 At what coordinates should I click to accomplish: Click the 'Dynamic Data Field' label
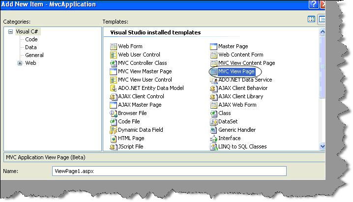click(141, 130)
